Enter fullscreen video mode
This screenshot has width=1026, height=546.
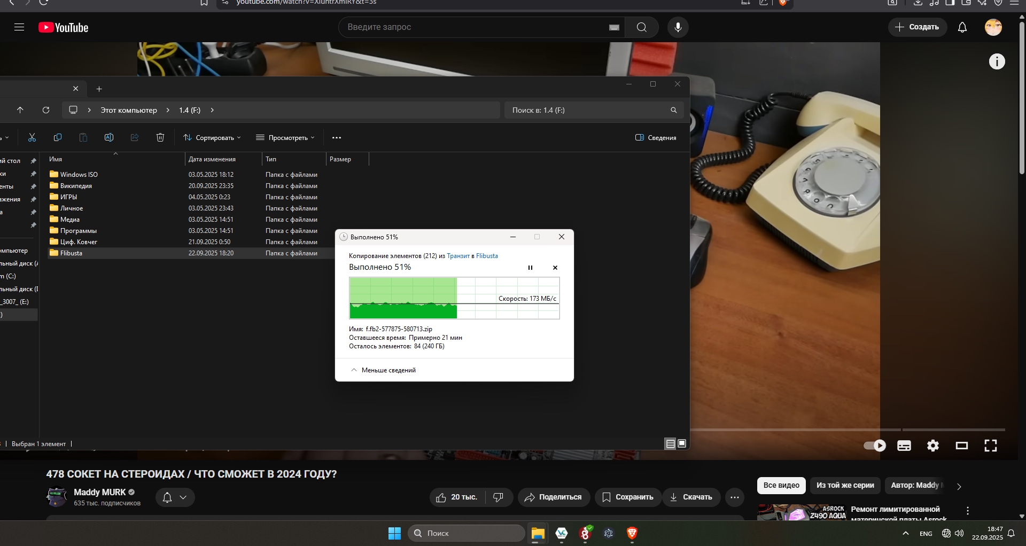pos(990,446)
